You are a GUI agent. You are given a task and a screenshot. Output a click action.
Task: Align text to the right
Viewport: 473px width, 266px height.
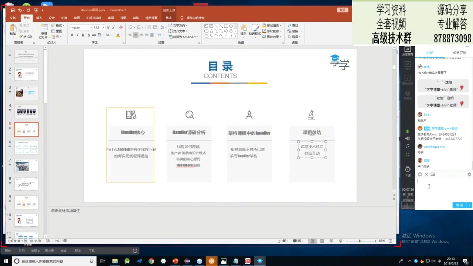point(141,35)
